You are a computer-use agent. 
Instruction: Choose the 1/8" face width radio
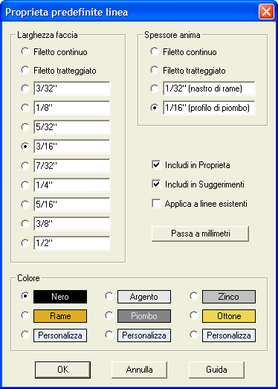25,108
